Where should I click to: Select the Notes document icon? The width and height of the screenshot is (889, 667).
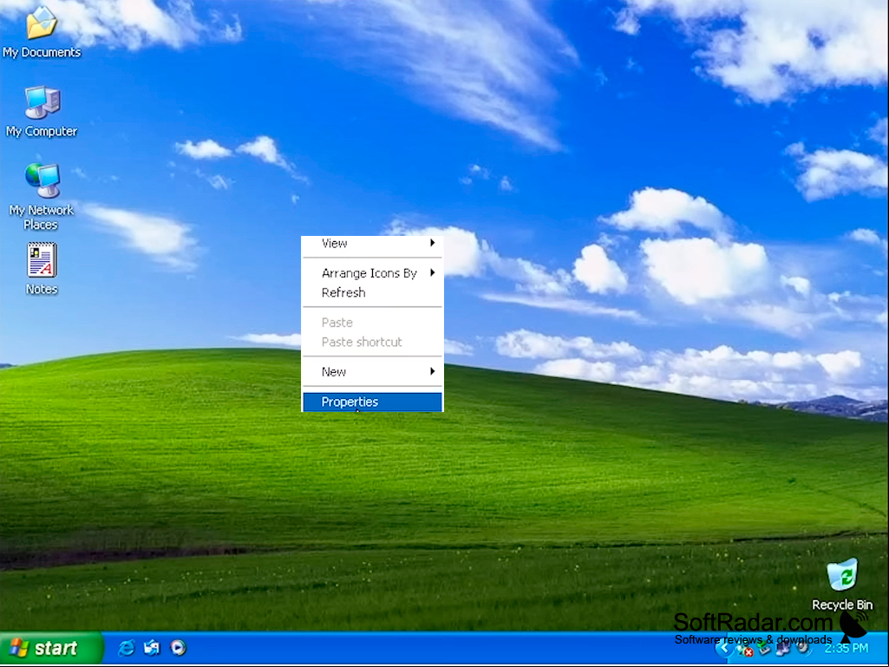(42, 260)
